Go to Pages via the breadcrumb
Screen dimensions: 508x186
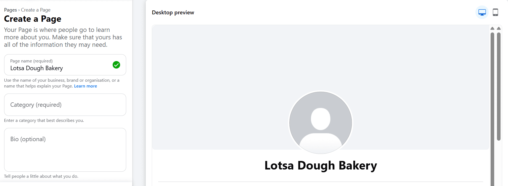pyautogui.click(x=10, y=10)
